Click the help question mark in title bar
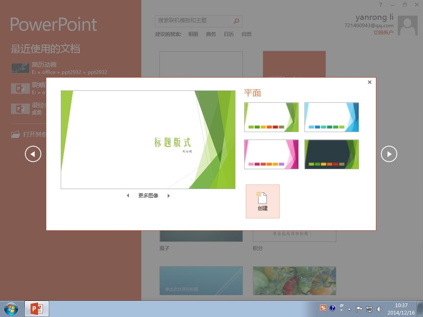The image size is (423, 317). [380, 4]
